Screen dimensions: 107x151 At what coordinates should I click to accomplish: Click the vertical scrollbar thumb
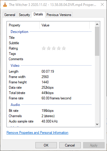pyautogui.click(x=97, y=41)
